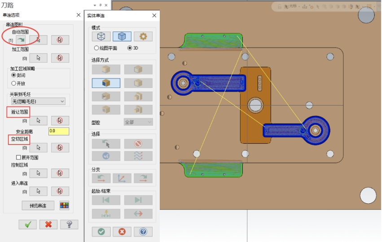Choose the highlighted dark-blue face cube selection method
This screenshot has width=382, height=242.
(106, 83)
